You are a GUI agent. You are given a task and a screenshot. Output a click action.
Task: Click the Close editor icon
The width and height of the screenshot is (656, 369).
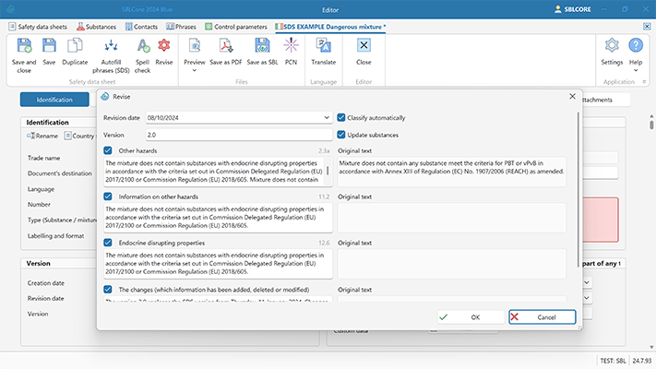pyautogui.click(x=364, y=45)
